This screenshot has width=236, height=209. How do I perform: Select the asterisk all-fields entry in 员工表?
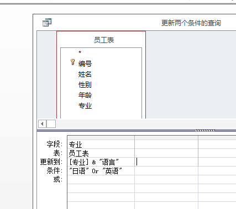pyautogui.click(x=80, y=52)
